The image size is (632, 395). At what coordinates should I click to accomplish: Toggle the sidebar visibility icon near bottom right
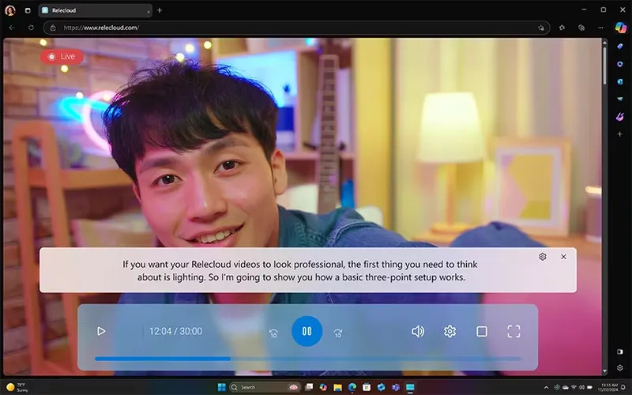[x=620, y=352]
